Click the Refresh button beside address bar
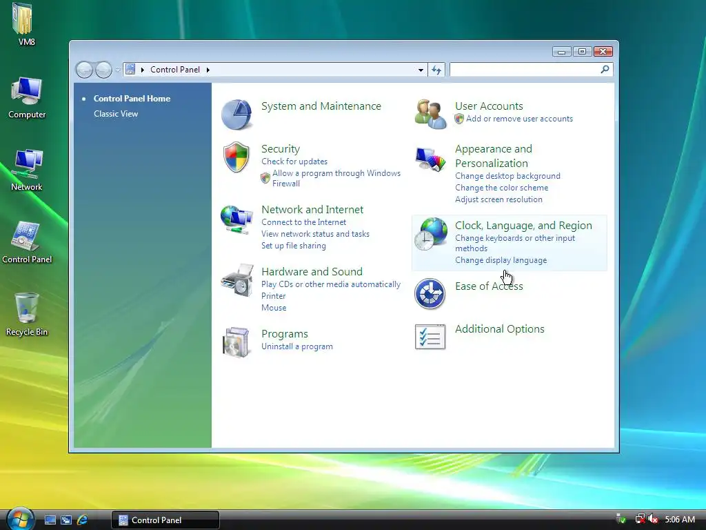The image size is (706, 530). (436, 70)
